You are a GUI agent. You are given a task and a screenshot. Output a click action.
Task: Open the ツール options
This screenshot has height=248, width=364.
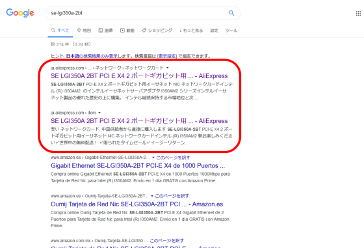[231, 31]
